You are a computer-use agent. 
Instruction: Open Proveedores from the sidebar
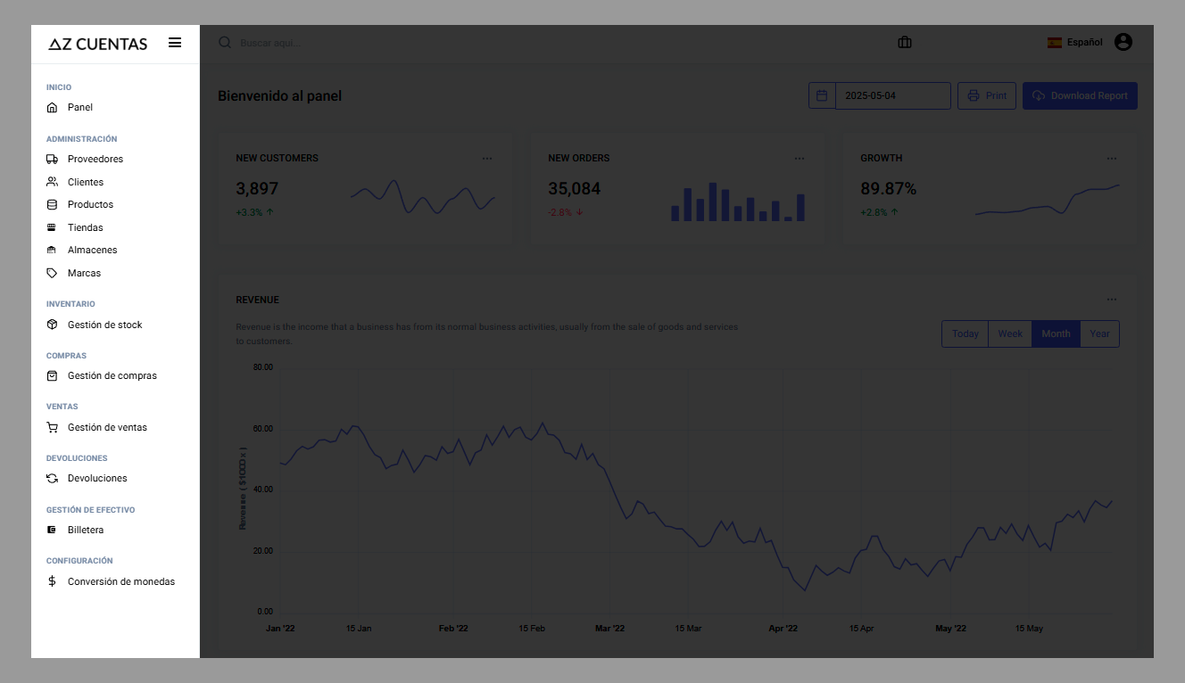click(x=95, y=159)
